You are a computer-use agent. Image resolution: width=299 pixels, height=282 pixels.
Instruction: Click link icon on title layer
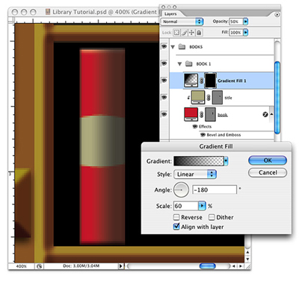(x=209, y=98)
